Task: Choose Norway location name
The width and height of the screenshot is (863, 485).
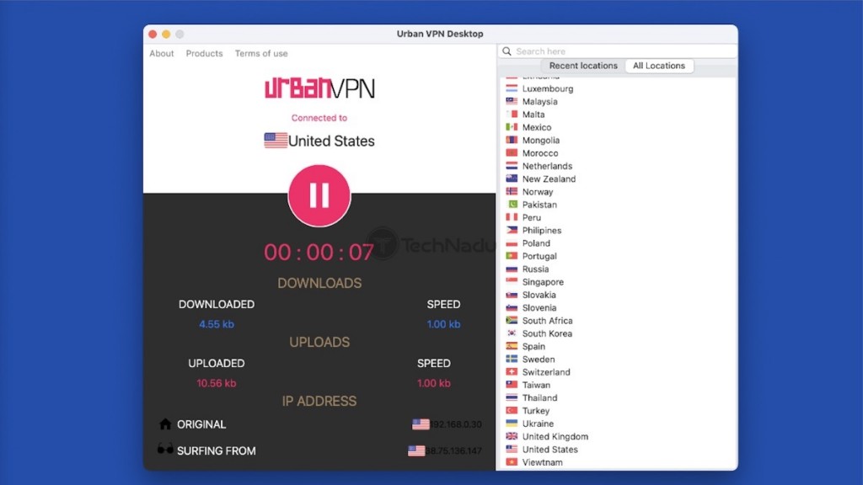Action: coord(538,192)
